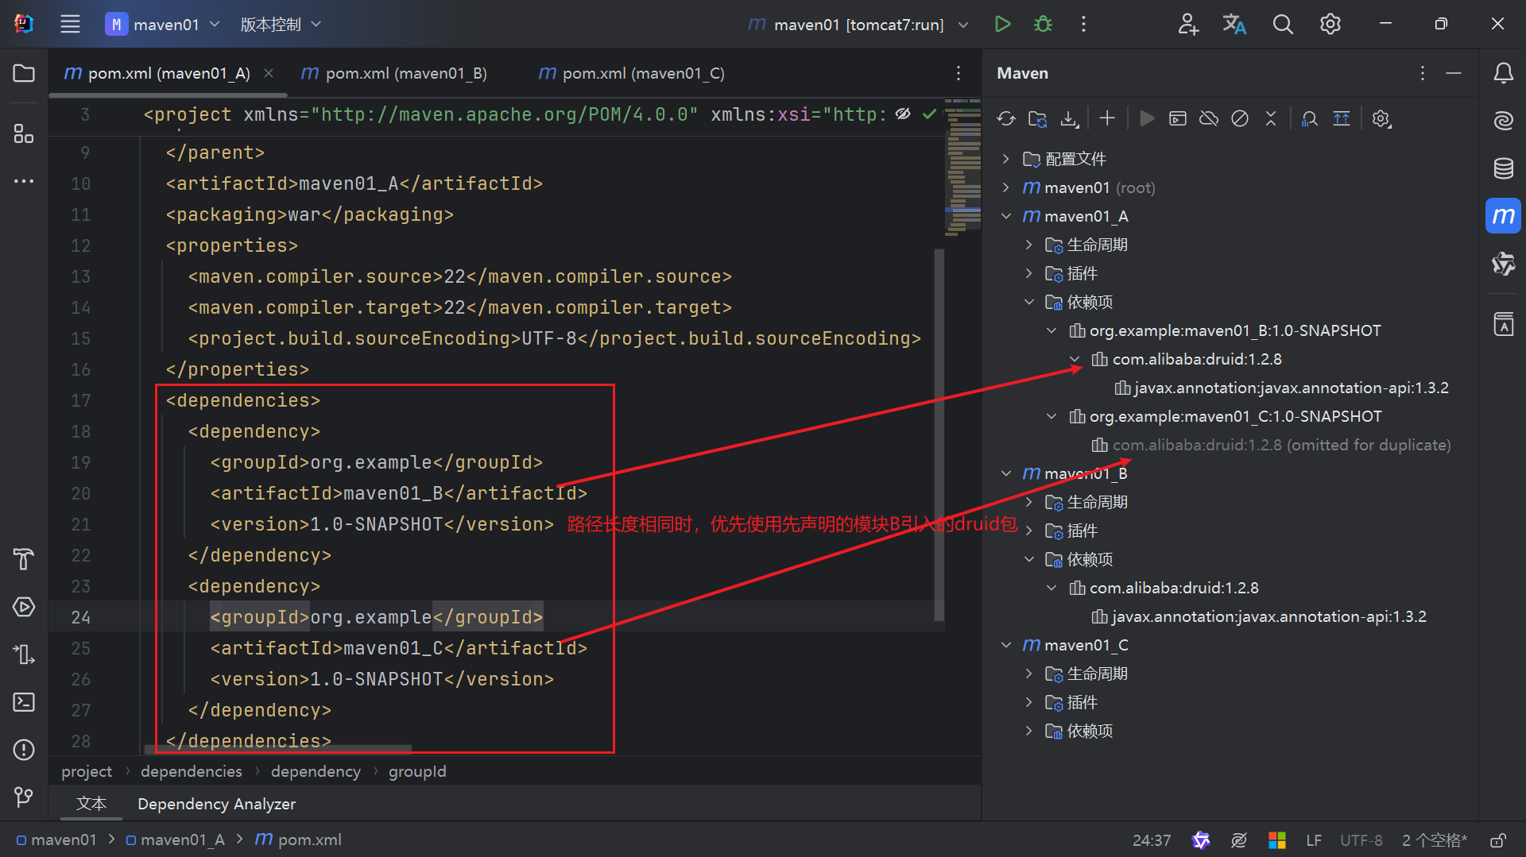The image size is (1526, 857).
Task: Show more tool windows via ellipsis
Action: (x=24, y=181)
